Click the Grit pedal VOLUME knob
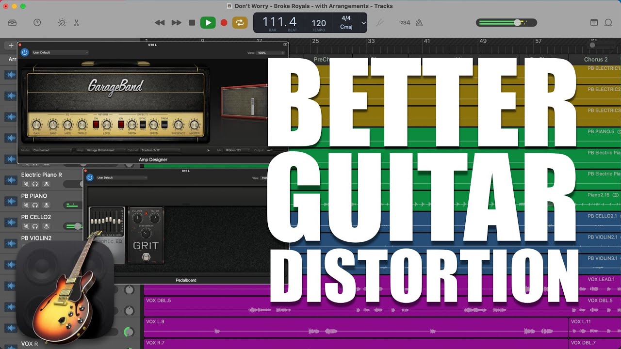 coord(138,219)
